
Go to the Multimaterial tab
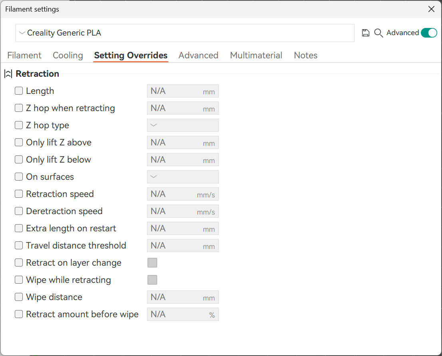coord(256,55)
